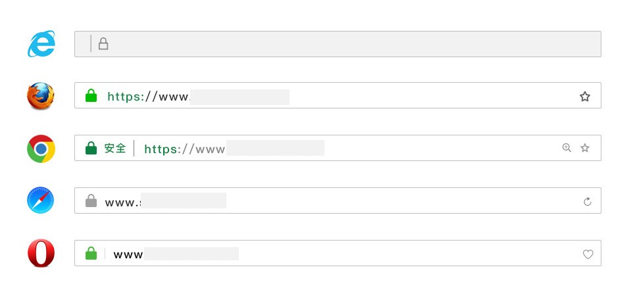Click the https://www URL in Chrome bar
This screenshot has width=633, height=305.
click(184, 149)
